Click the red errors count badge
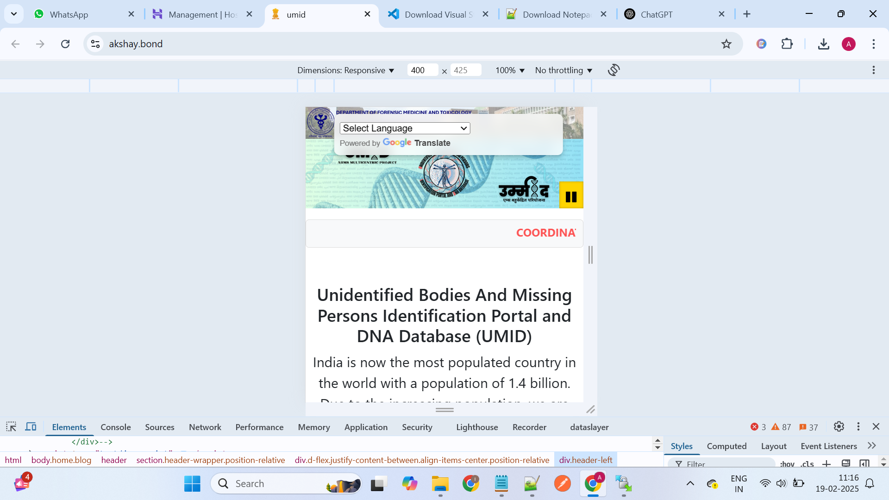 click(x=758, y=427)
